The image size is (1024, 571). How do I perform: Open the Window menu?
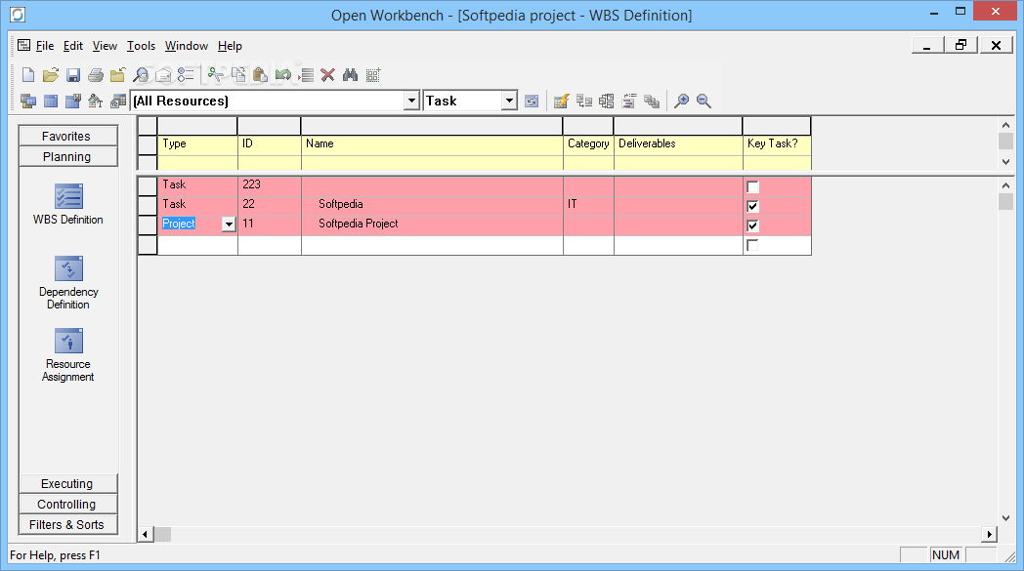click(186, 46)
